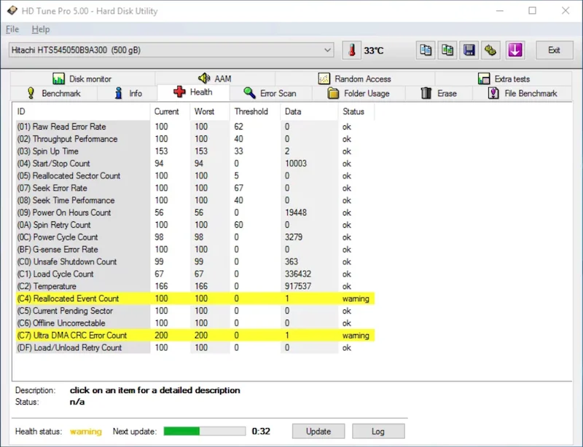Click the Update button
The height and width of the screenshot is (447, 583).
[x=318, y=431]
